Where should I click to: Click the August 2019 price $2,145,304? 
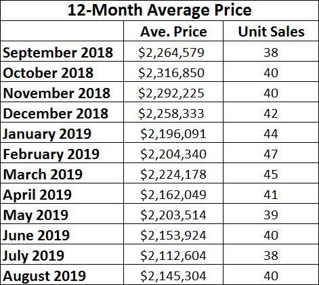click(x=173, y=276)
